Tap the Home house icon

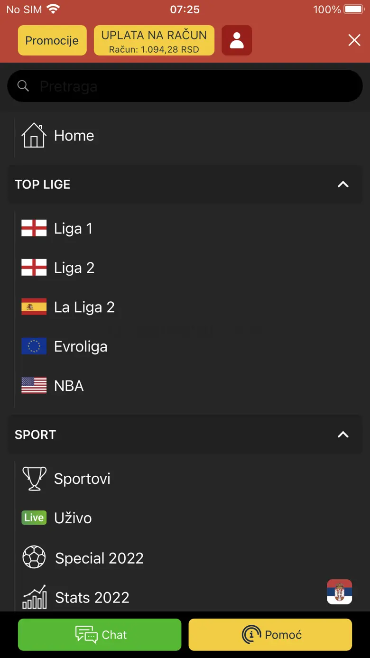point(34,136)
